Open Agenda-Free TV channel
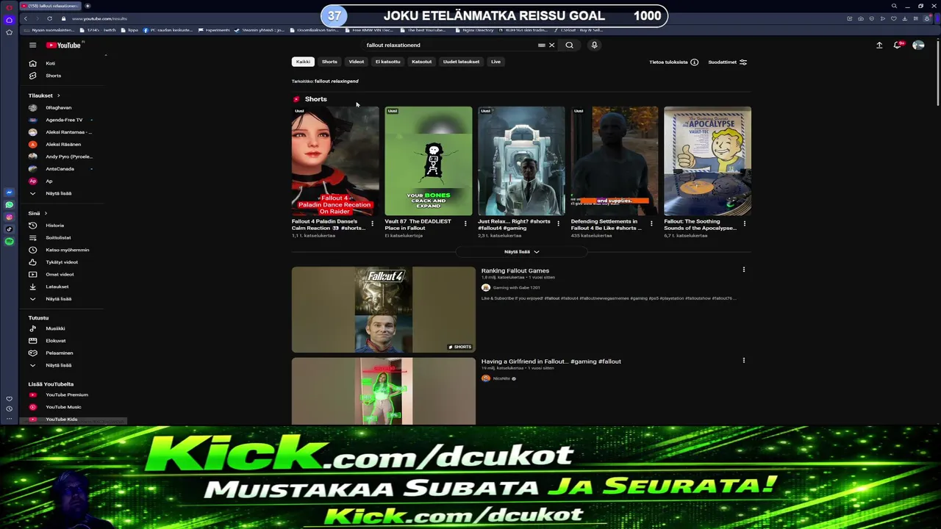The height and width of the screenshot is (529, 941). [x=62, y=120]
